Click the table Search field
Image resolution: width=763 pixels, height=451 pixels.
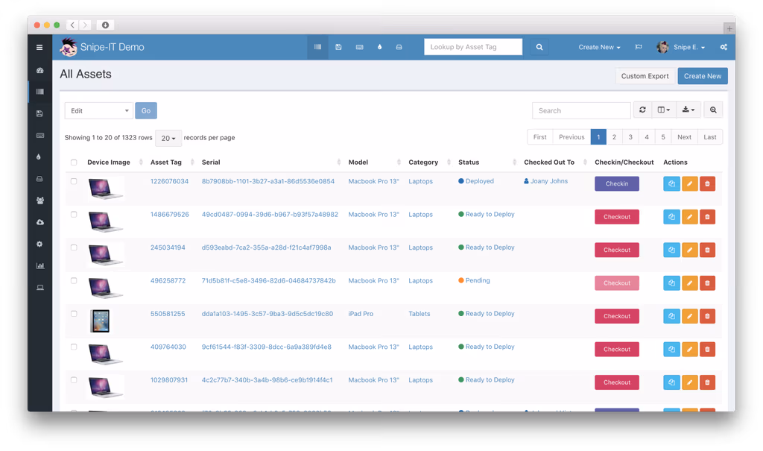[581, 110]
